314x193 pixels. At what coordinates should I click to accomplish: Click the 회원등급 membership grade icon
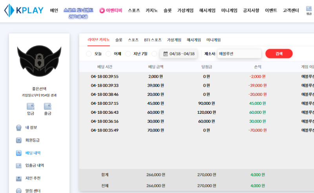tap(19, 140)
